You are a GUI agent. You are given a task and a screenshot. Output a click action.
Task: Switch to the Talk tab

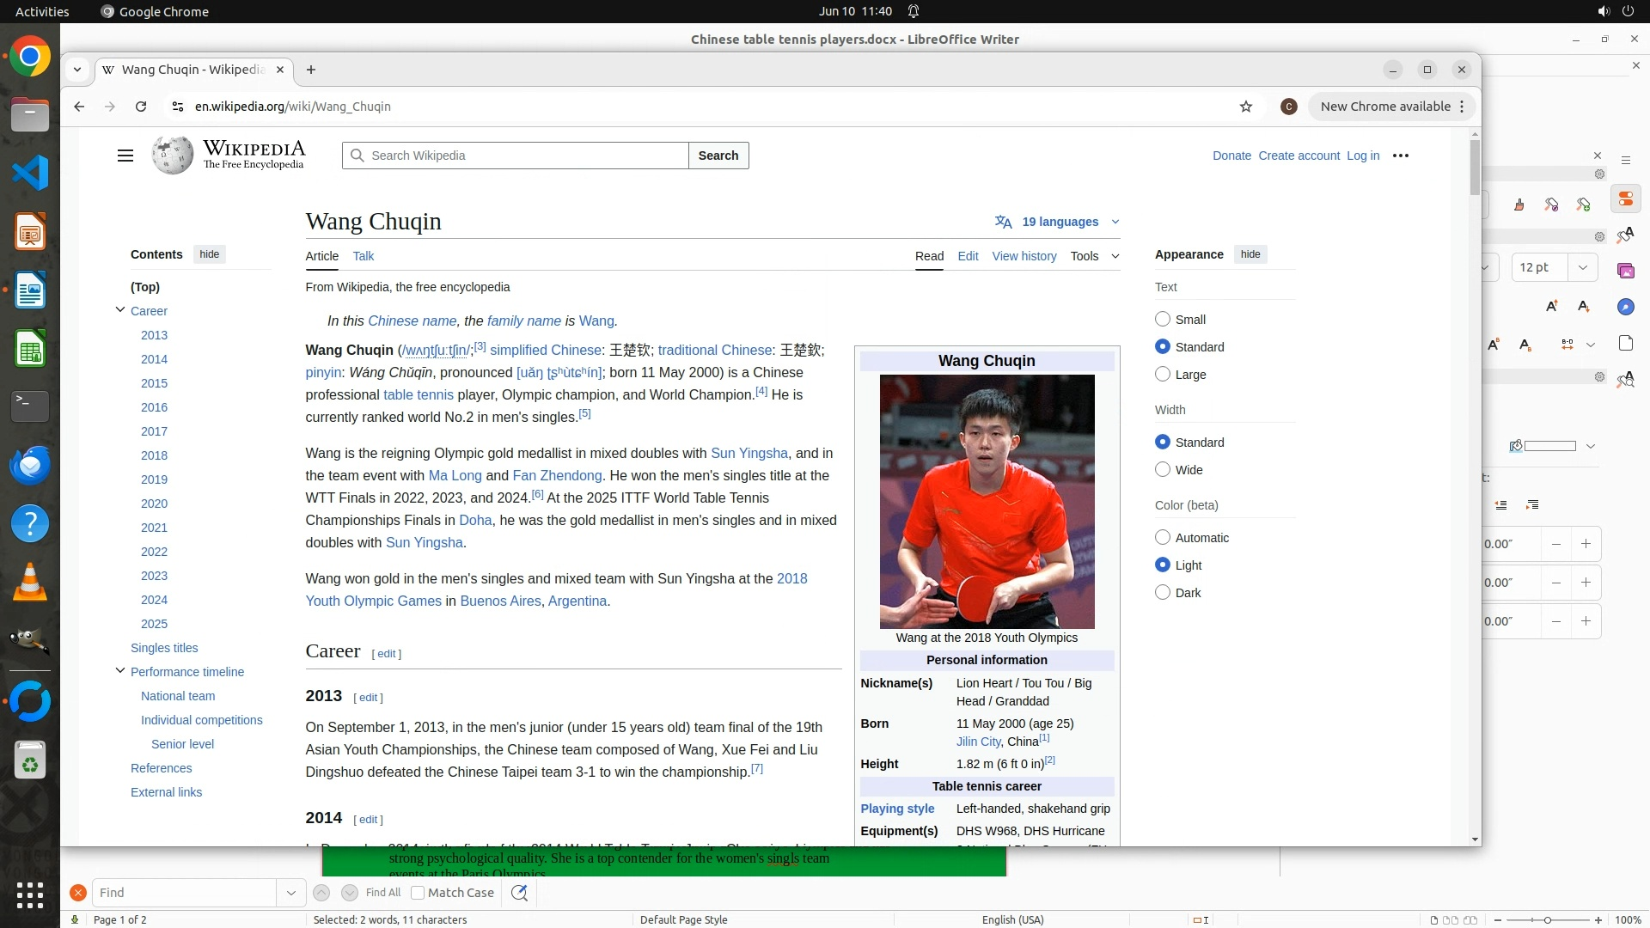363,256
